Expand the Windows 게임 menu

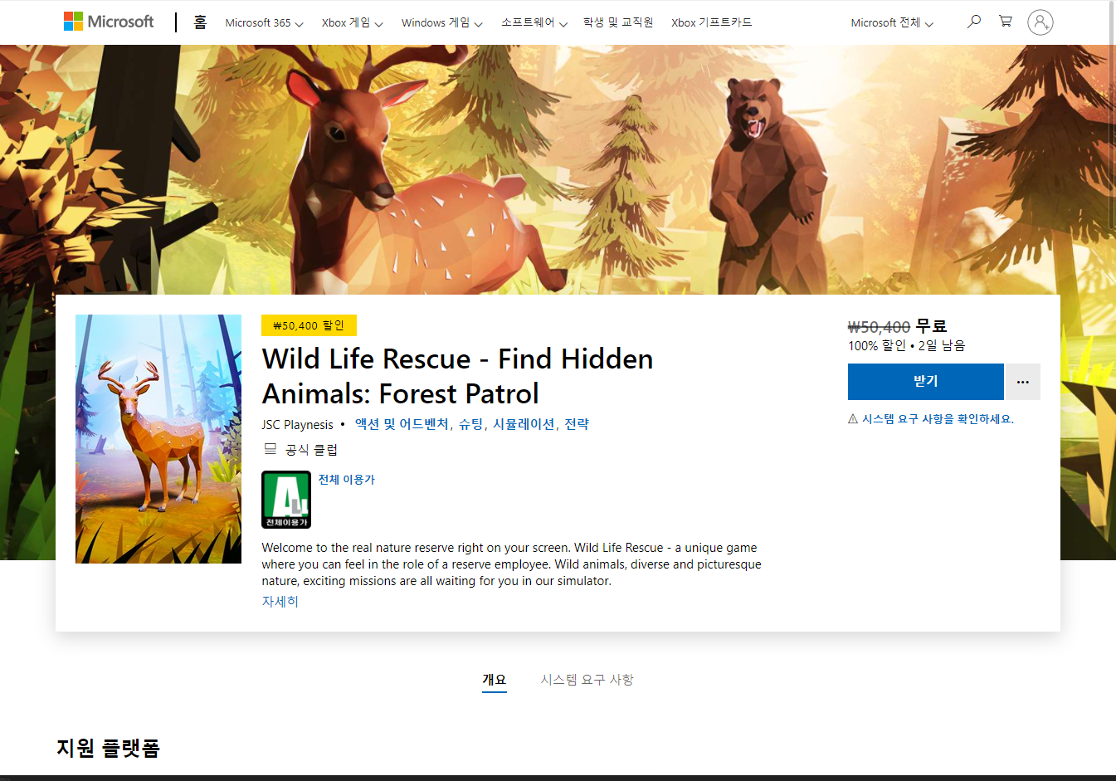tap(441, 23)
